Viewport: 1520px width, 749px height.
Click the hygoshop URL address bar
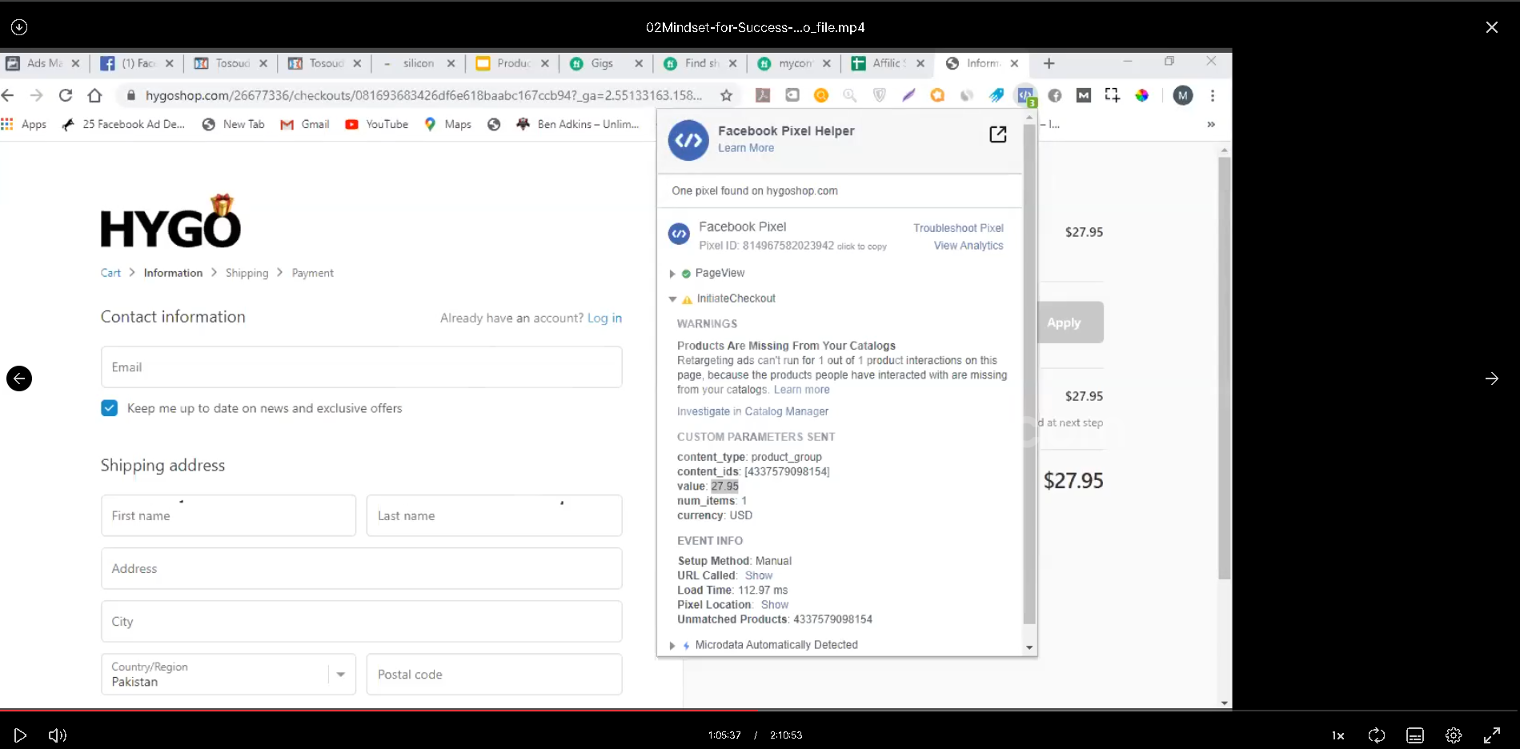coord(423,95)
